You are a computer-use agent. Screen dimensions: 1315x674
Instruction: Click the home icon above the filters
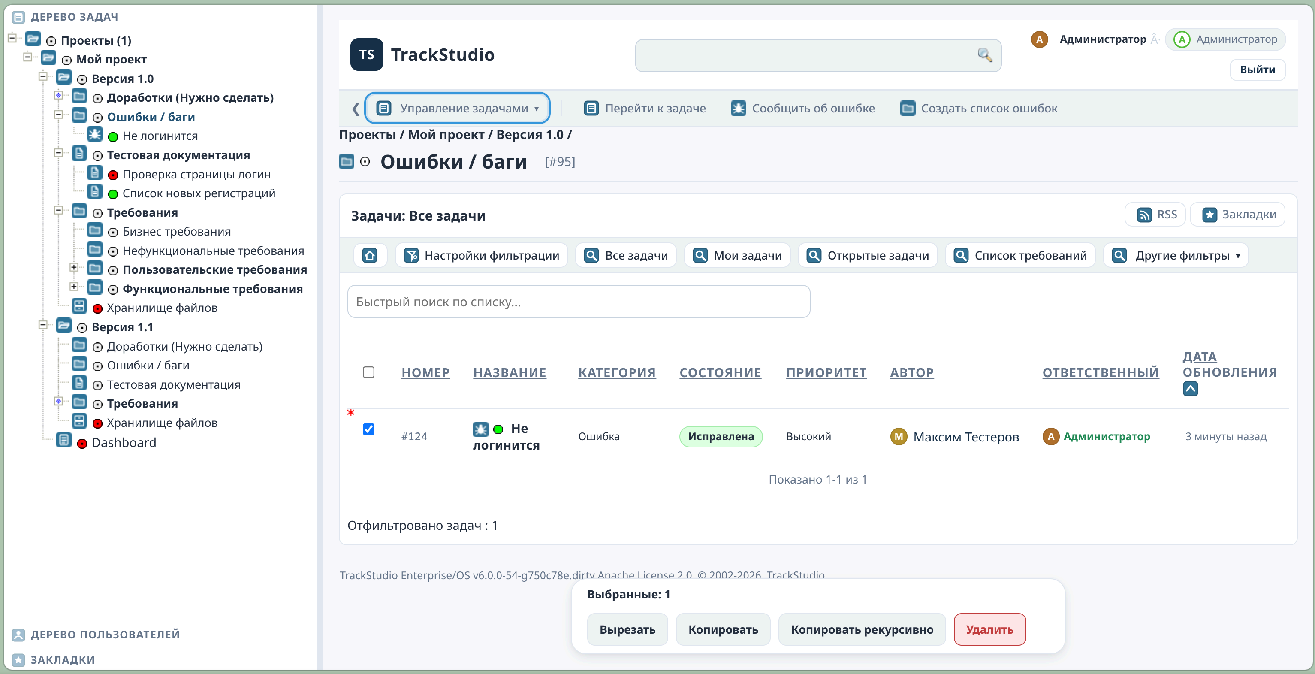click(371, 255)
